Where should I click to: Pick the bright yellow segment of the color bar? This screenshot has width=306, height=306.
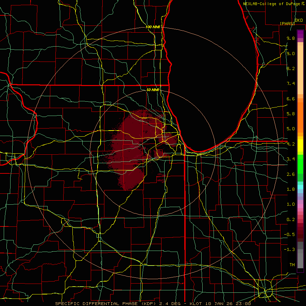[x=300, y=146]
